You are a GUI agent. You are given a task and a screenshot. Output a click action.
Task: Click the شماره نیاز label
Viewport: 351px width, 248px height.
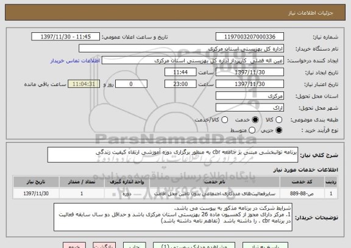click(325, 37)
